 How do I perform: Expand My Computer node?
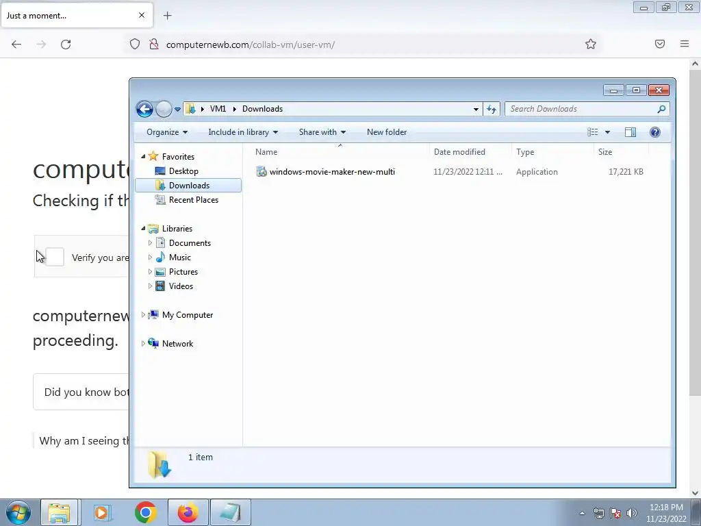143,315
